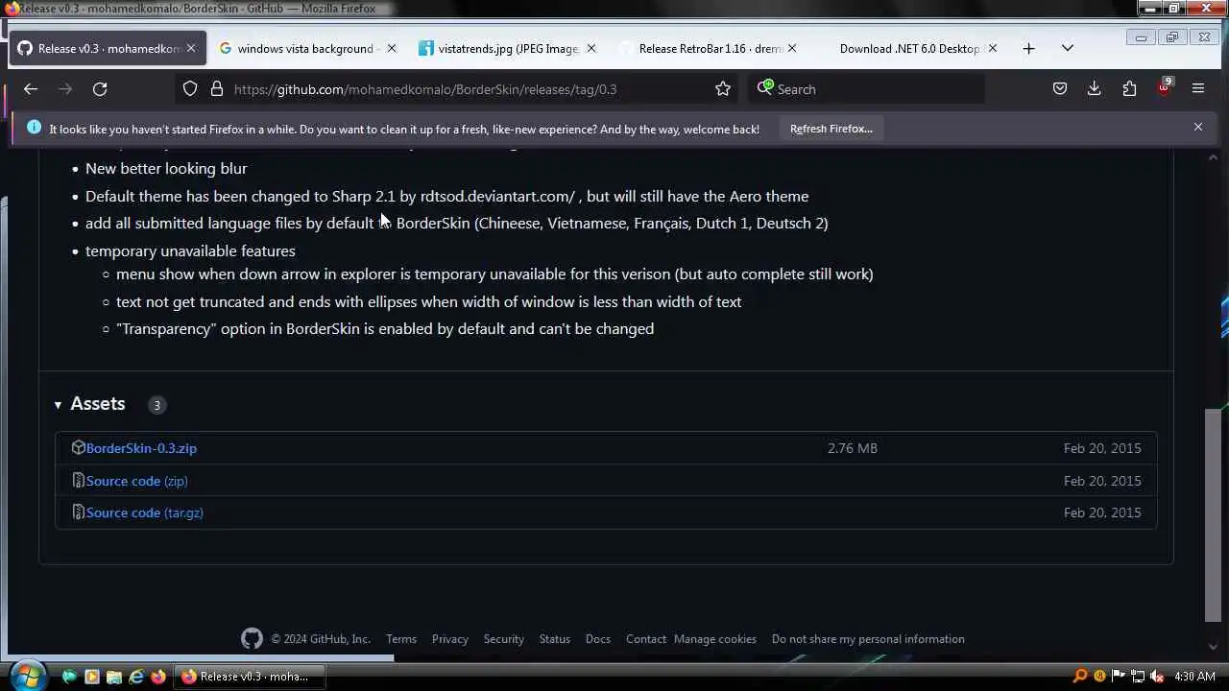This screenshot has width=1229, height=691.
Task: Go back to the previous page
Action: pyautogui.click(x=31, y=89)
